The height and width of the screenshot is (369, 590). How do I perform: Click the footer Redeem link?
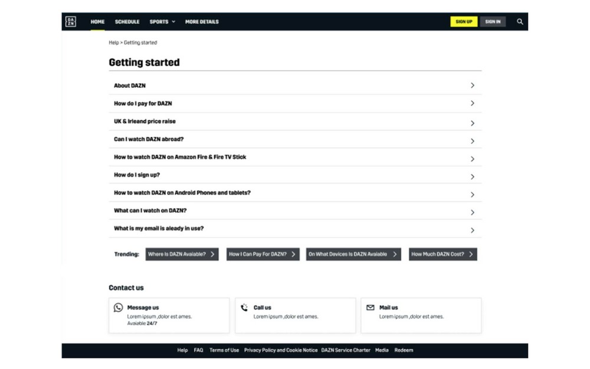pyautogui.click(x=404, y=350)
